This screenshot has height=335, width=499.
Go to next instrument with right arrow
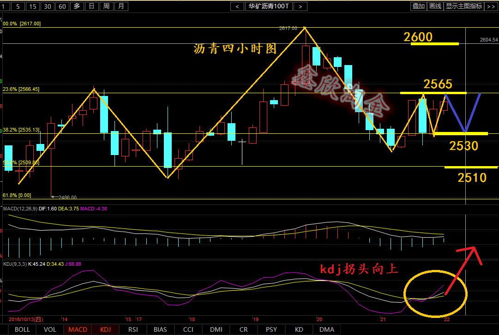pyautogui.click(x=300, y=6)
